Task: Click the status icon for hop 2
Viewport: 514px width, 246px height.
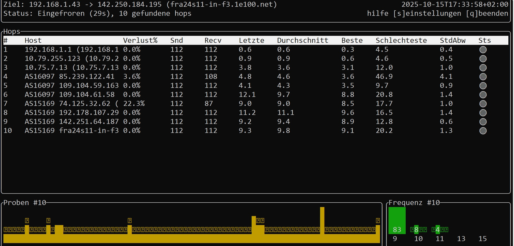Action: (483, 59)
